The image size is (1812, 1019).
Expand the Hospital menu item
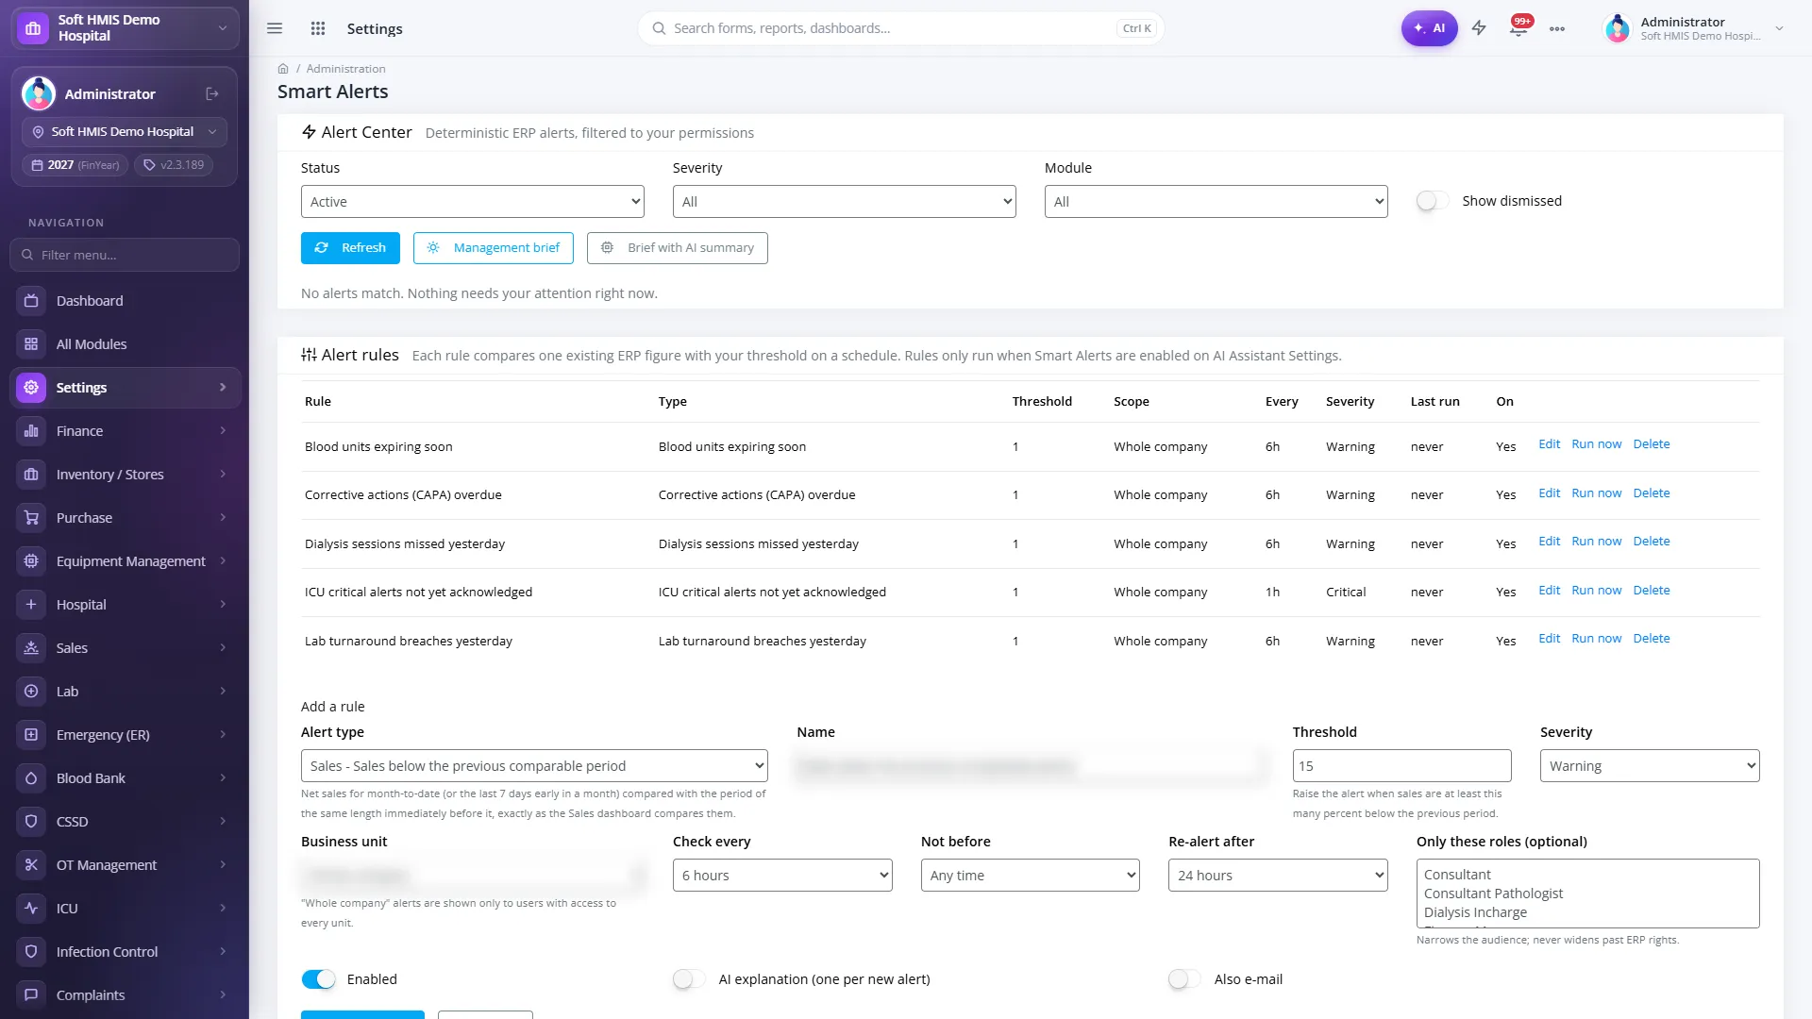point(125,605)
